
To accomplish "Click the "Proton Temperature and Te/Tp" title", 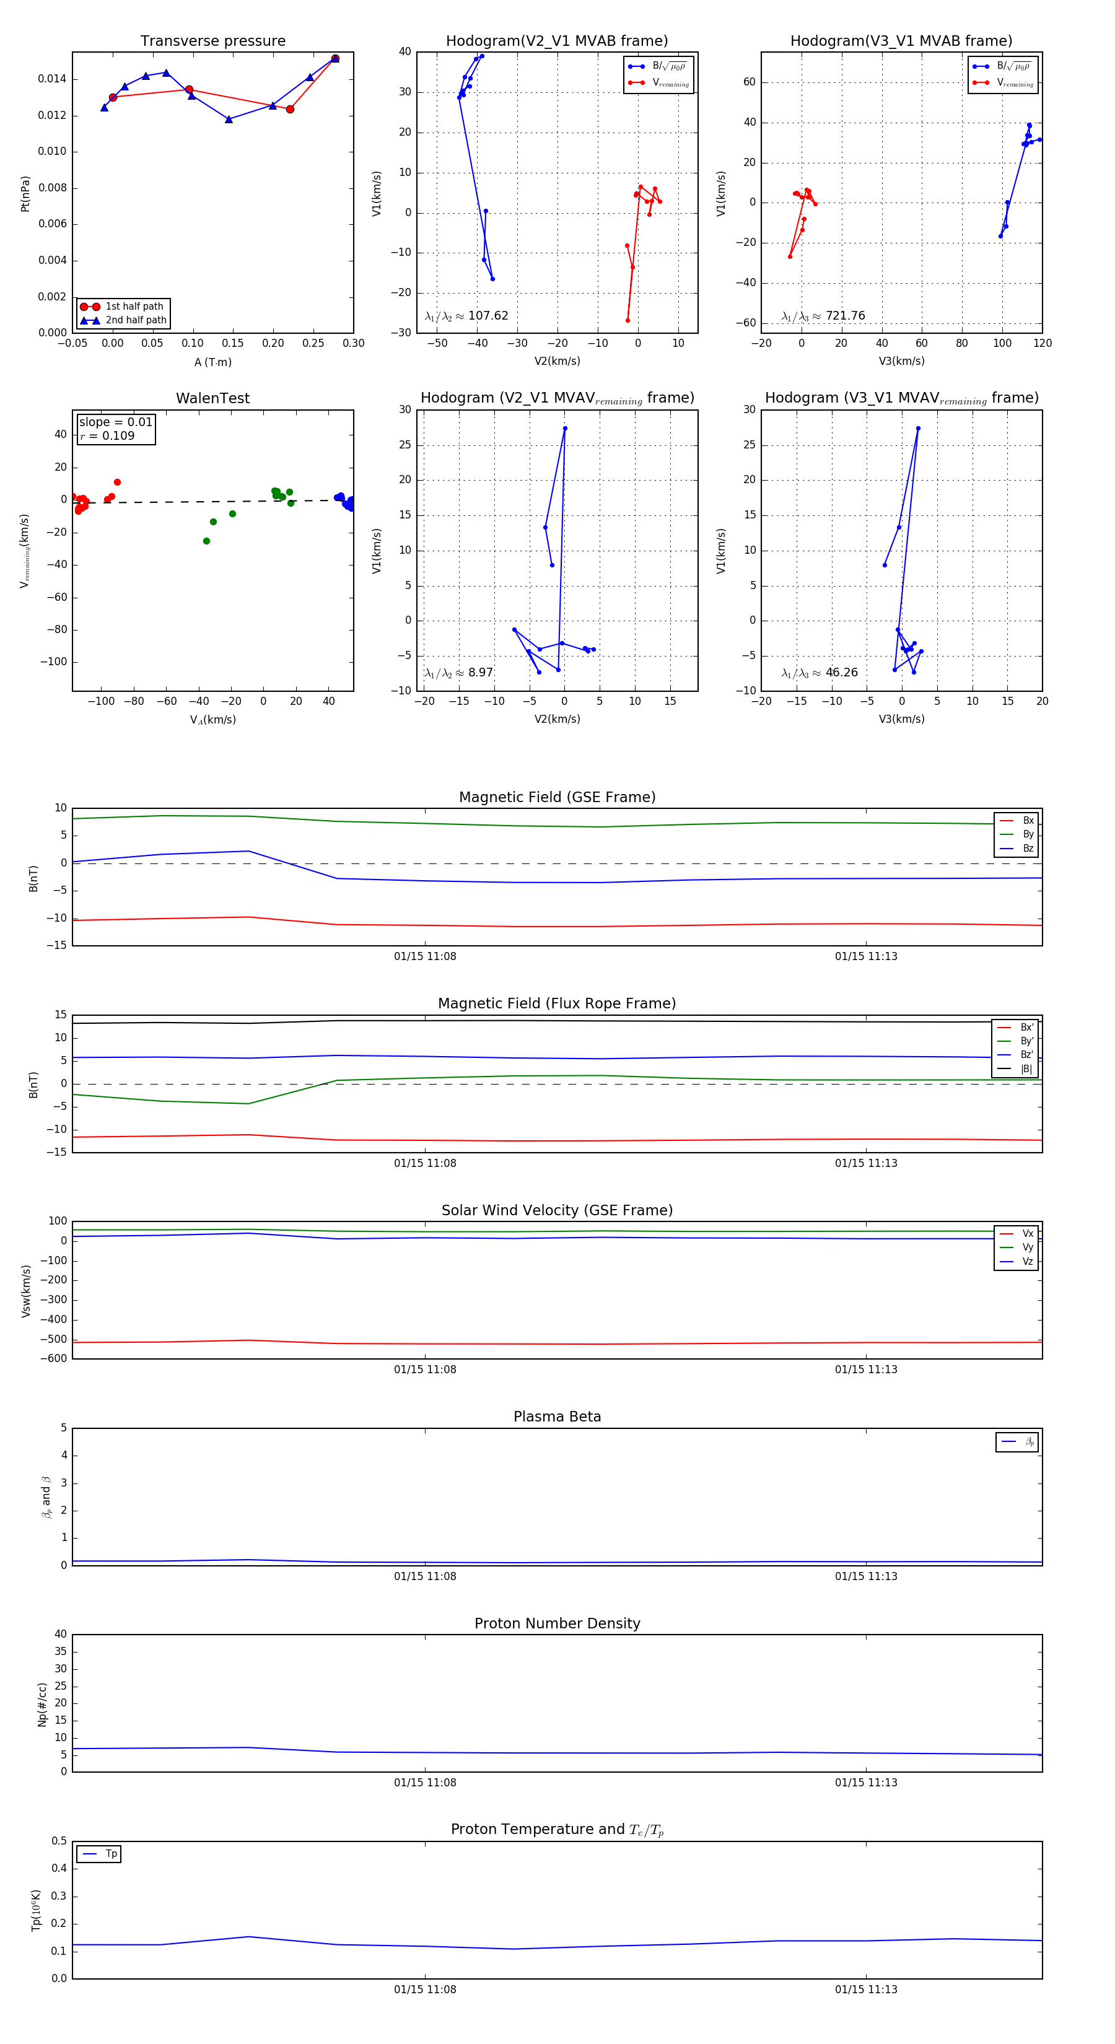I will [x=557, y=1830].
